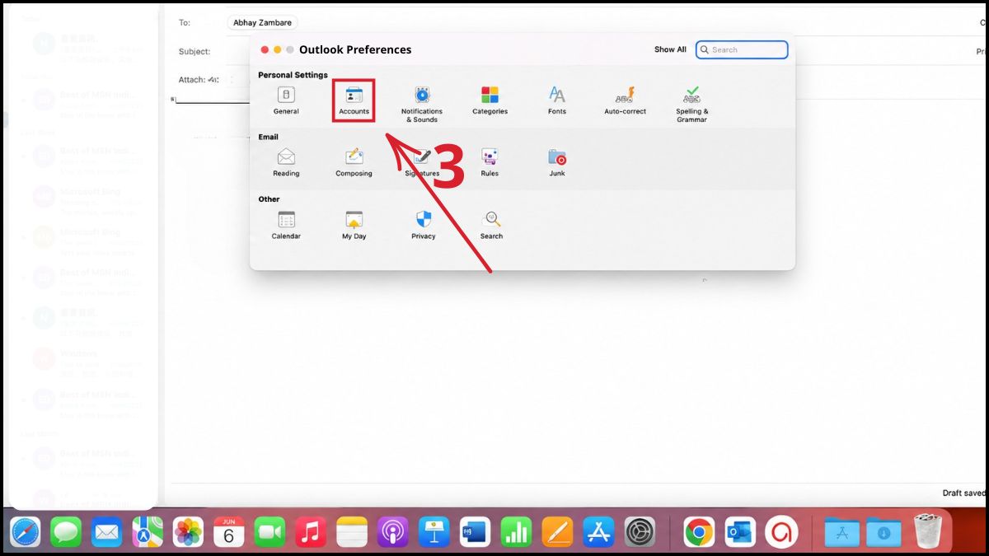Click the Abhay Zambare recipient chip
The height and width of the screenshot is (556, 989).
(x=262, y=23)
